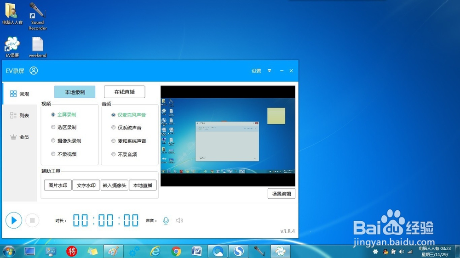The width and height of the screenshot is (460, 258).
Task: Select the 在线直播 mode button
Action: tap(124, 92)
